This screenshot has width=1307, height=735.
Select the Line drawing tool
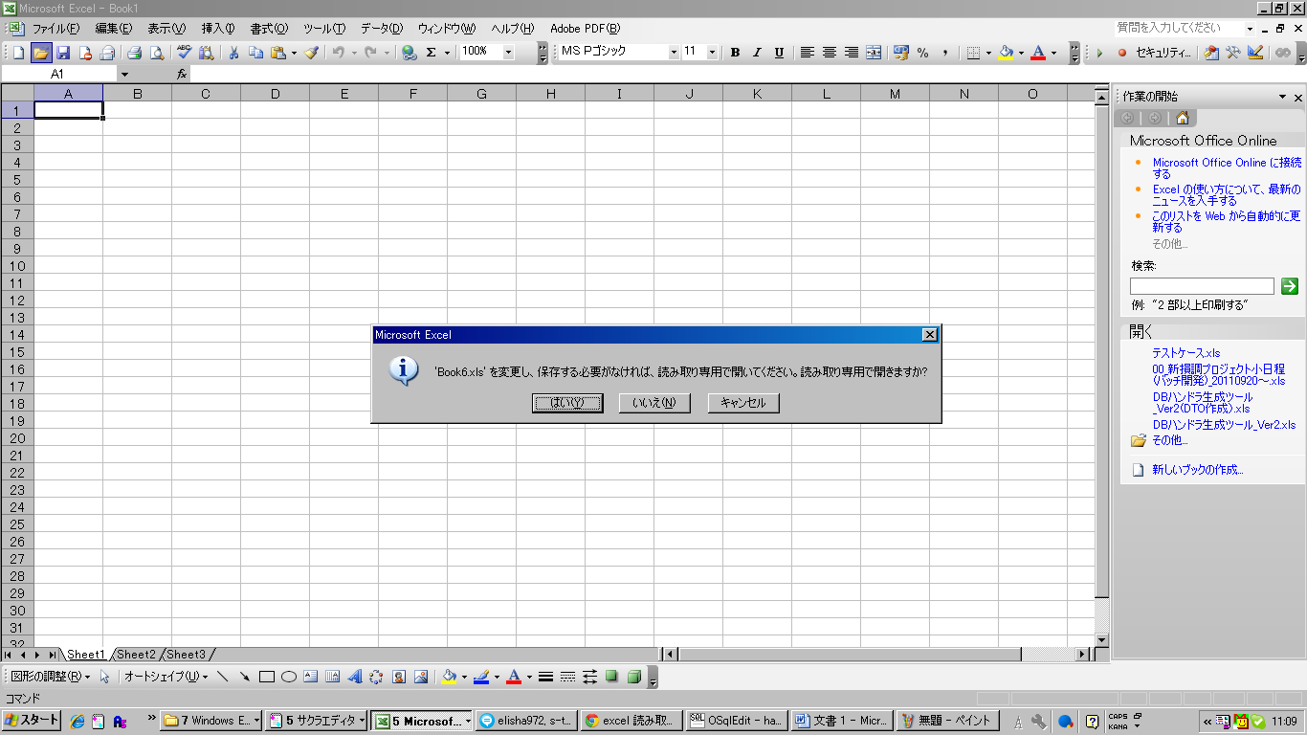pyautogui.click(x=223, y=677)
